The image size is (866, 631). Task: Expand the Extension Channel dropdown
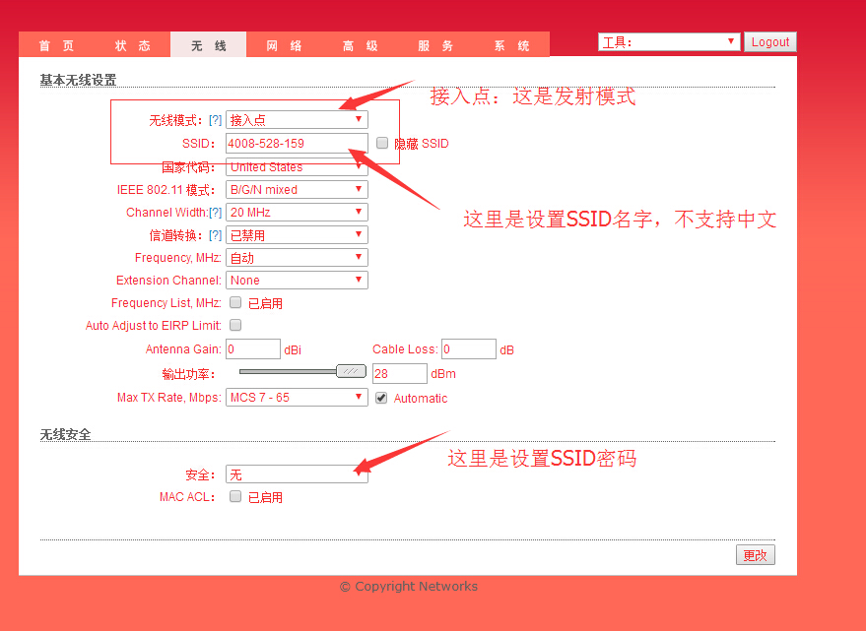coord(297,281)
